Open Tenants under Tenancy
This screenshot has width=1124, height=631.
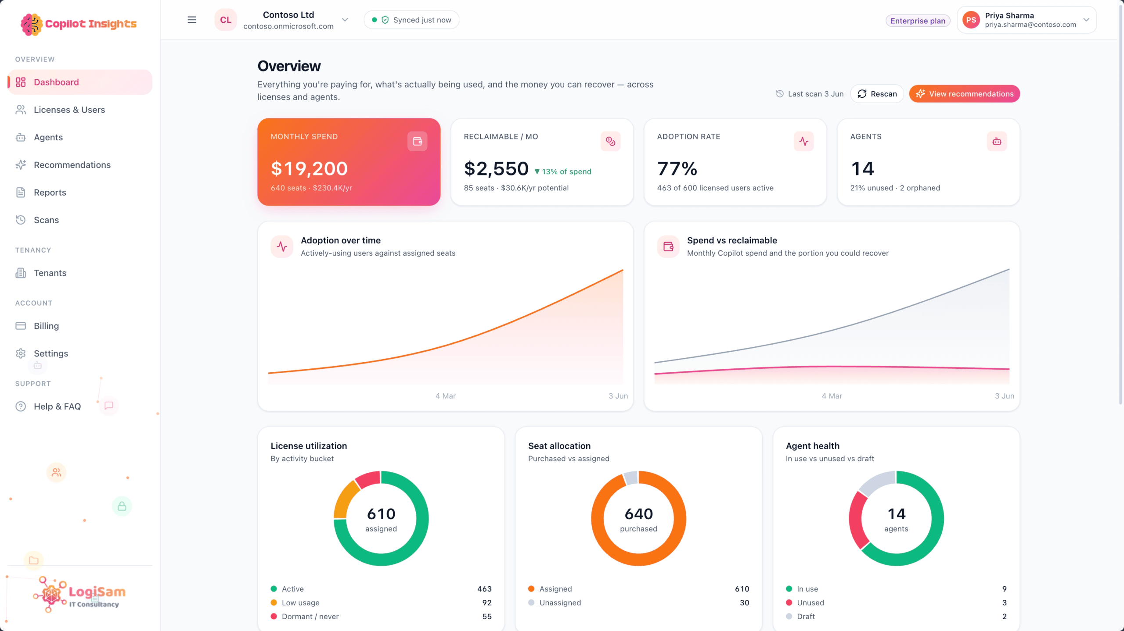tap(80, 273)
